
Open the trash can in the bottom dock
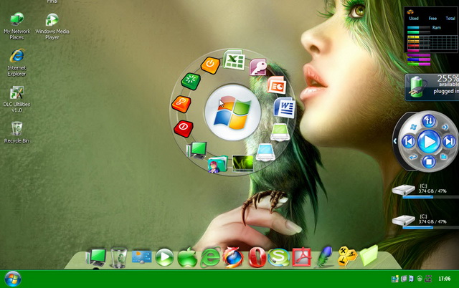click(118, 258)
